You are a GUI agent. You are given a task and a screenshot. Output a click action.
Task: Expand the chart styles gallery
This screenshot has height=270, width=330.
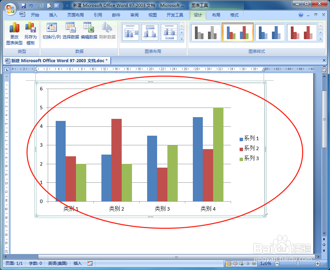(320, 39)
